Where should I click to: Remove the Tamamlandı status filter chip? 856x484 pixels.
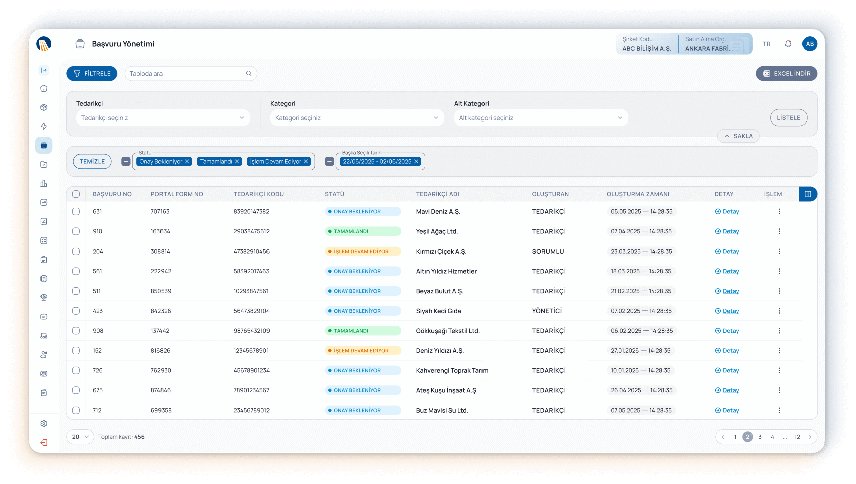pyautogui.click(x=237, y=162)
